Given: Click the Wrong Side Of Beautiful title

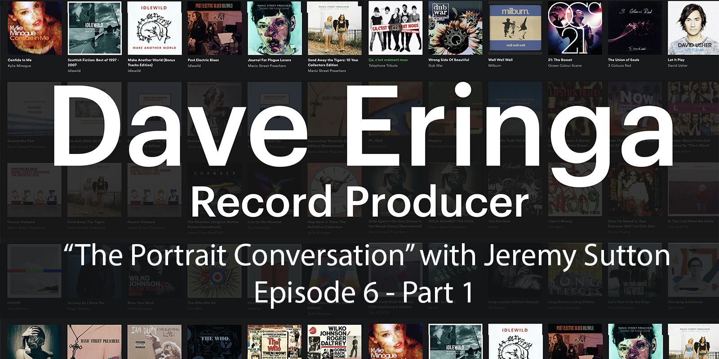Looking at the screenshot, I should click(x=448, y=60).
